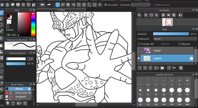Enable radial snap
The image size is (198, 108).
79,5
